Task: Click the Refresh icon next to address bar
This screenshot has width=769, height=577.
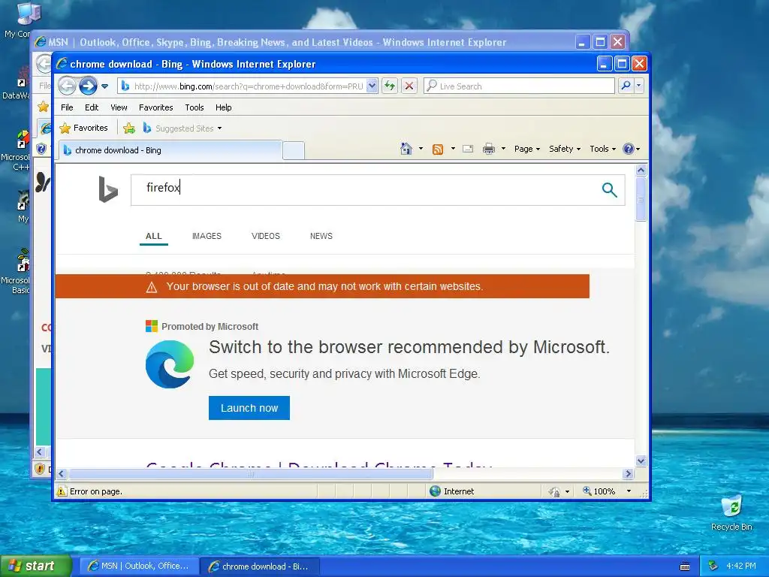Action: [x=390, y=86]
